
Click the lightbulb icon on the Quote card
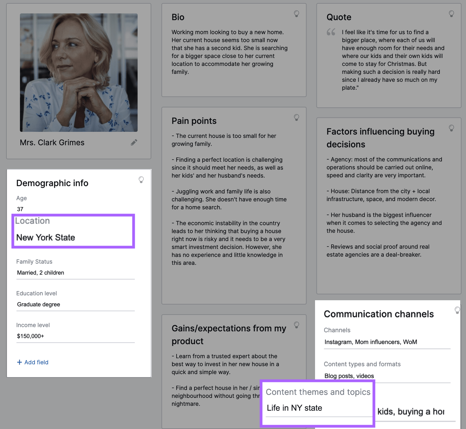point(451,14)
